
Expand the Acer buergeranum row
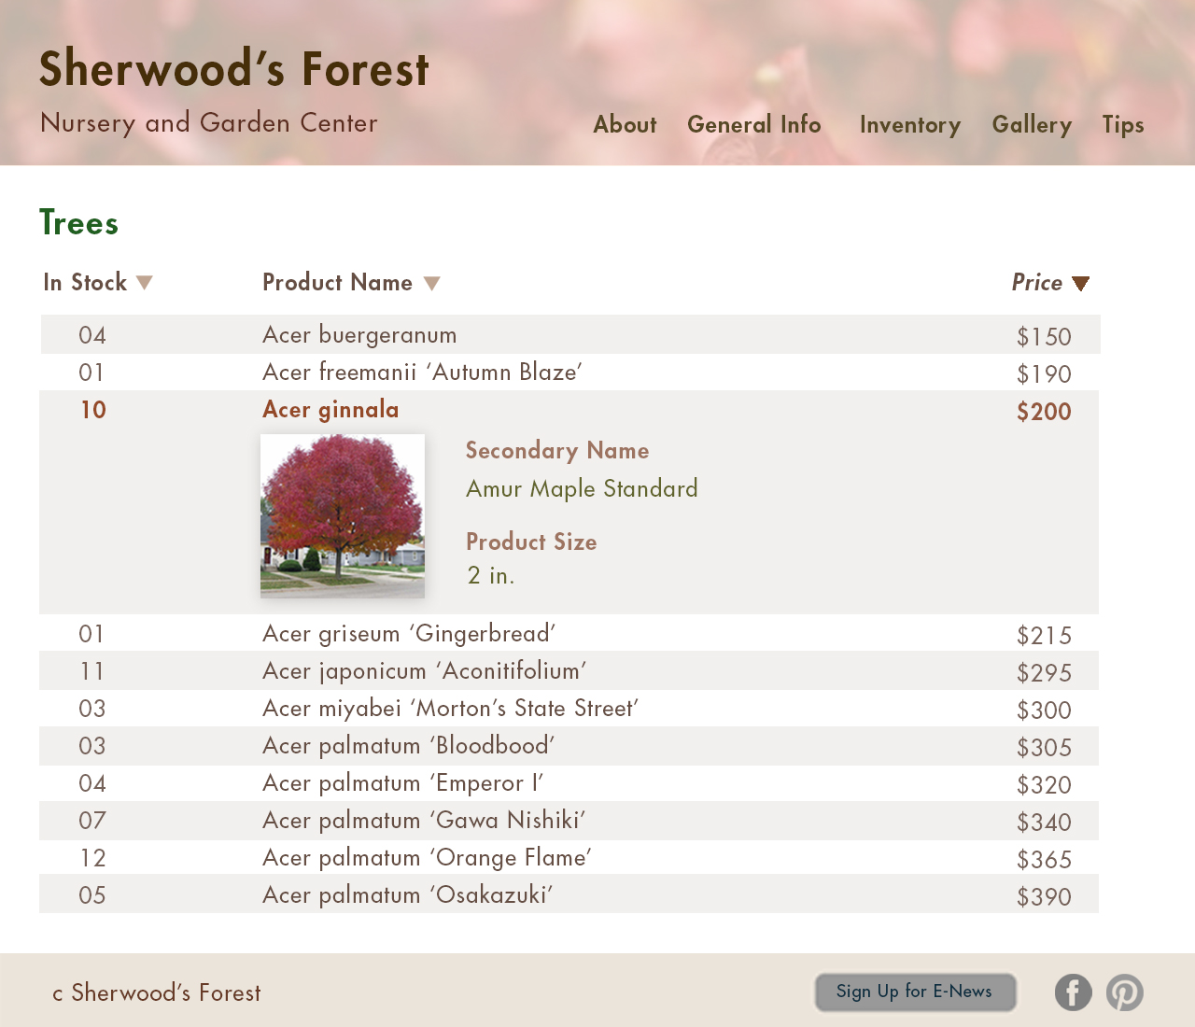tap(359, 335)
